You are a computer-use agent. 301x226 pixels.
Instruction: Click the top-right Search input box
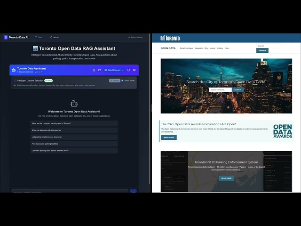[268, 46]
